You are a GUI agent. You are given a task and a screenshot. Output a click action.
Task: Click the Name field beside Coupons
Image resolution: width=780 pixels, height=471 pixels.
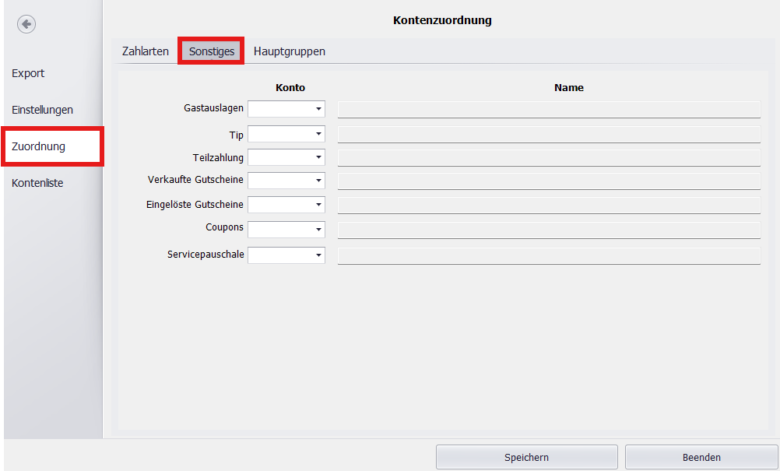pos(550,229)
